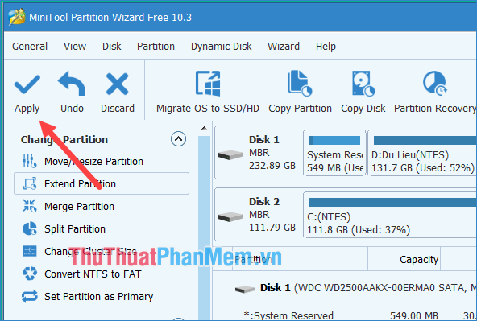Open the Partition menu
This screenshot has height=321, width=477.
click(156, 47)
